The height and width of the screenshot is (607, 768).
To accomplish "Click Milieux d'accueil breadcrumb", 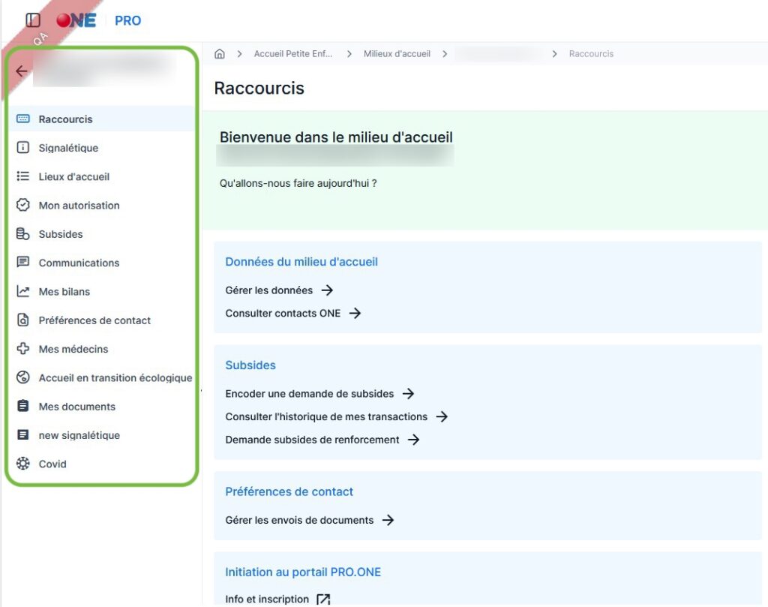I will pos(397,54).
